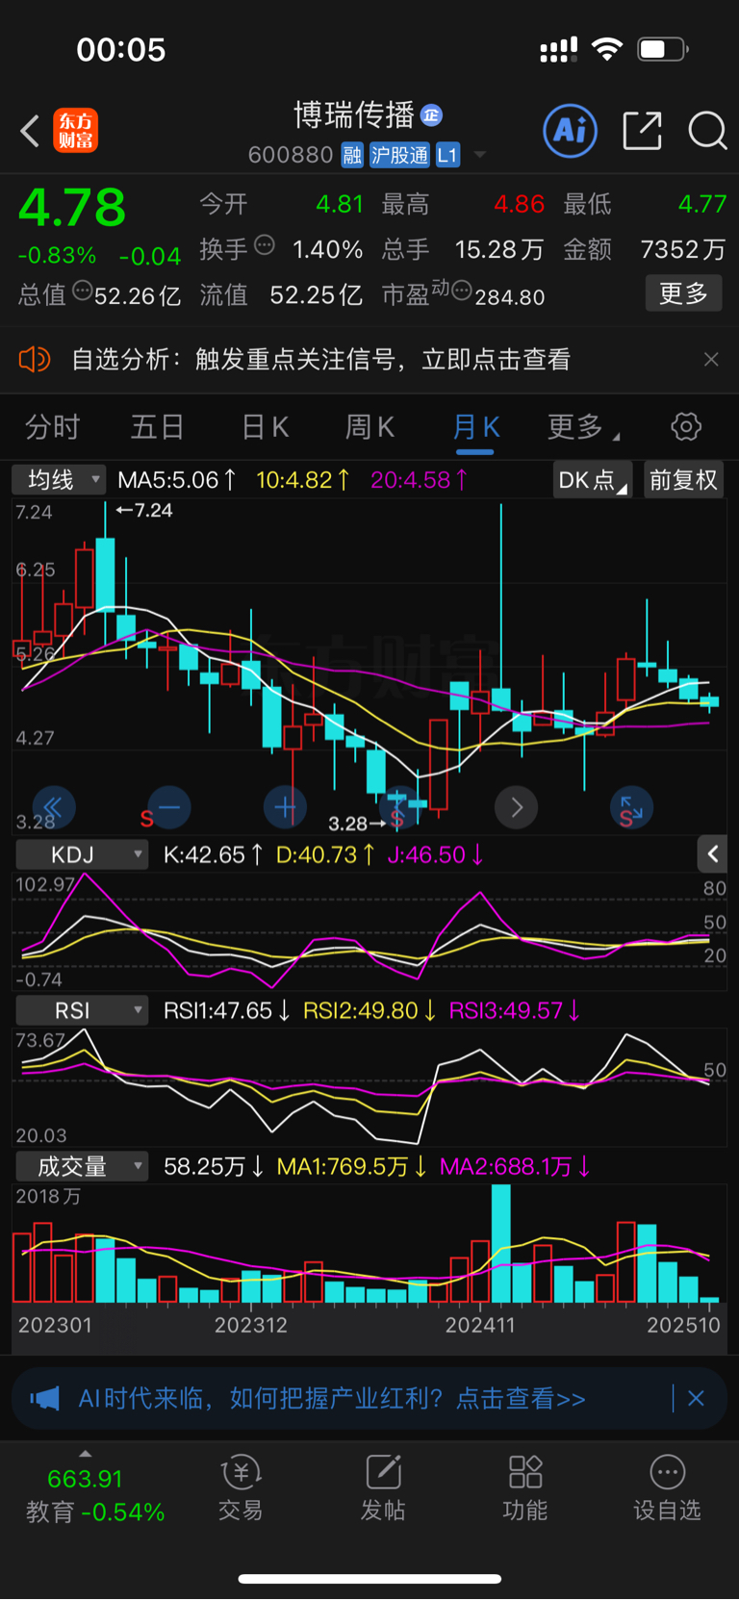
Task: Expand chart to fullscreen with arrows icon
Action: [632, 807]
